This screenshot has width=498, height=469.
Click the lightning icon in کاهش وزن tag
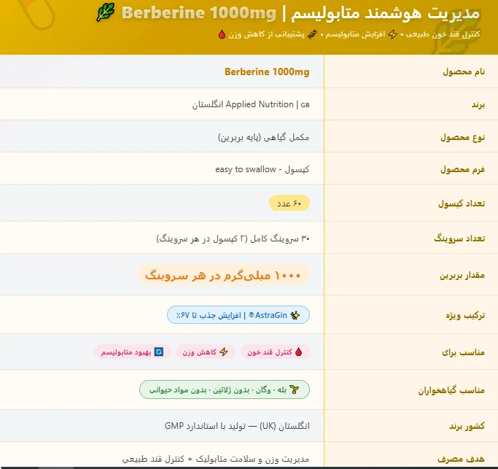pyautogui.click(x=224, y=352)
